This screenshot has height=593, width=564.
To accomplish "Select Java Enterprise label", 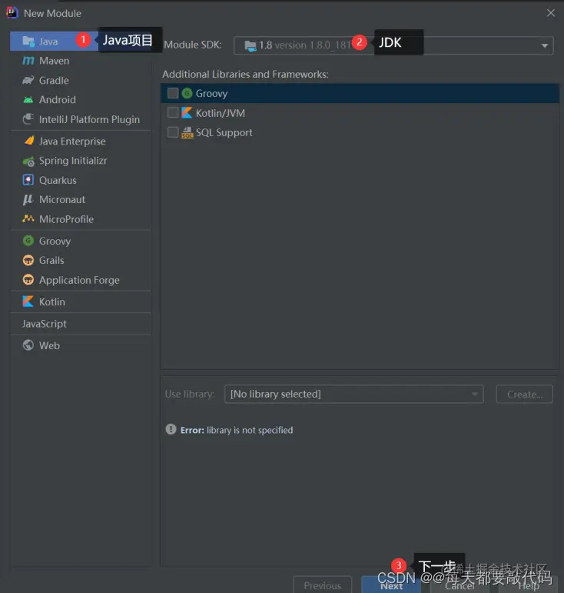I will click(x=72, y=141).
